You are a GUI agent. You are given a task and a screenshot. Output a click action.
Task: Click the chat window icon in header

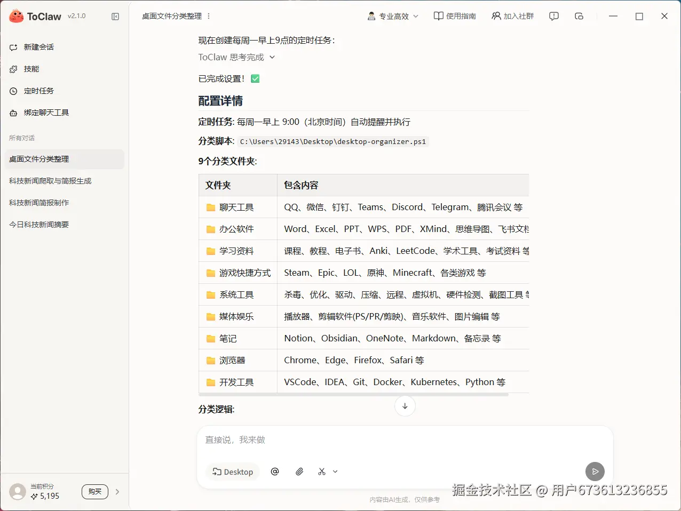pos(579,16)
